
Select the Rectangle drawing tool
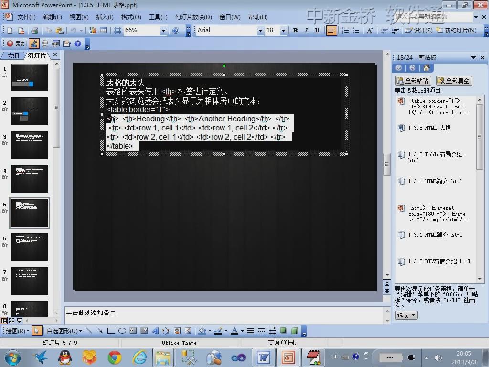[111, 331]
